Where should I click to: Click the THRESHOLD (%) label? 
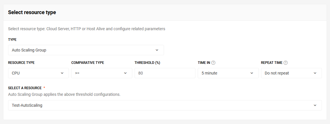point(147,63)
